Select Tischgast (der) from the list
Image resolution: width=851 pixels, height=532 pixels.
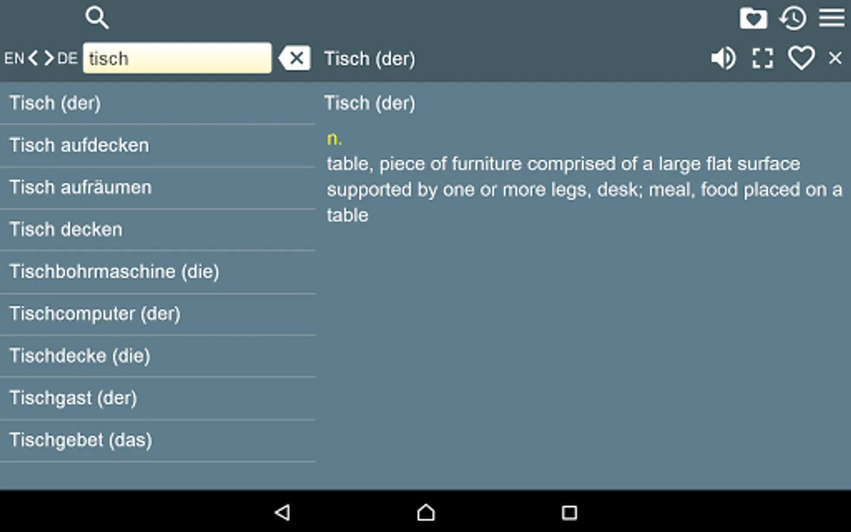(73, 398)
